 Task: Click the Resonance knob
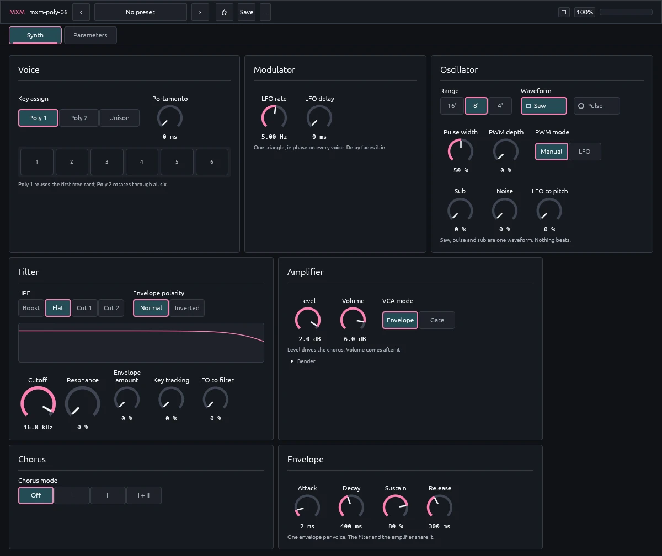[83, 403]
